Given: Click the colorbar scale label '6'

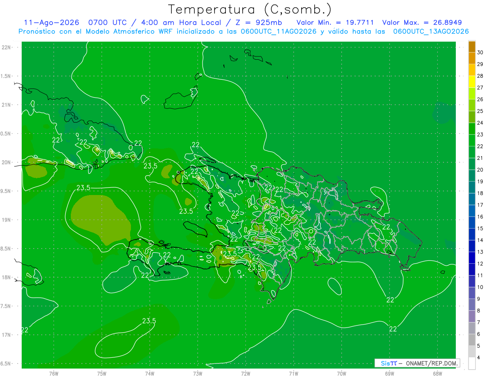Looking at the screenshot, I should pos(479,334).
